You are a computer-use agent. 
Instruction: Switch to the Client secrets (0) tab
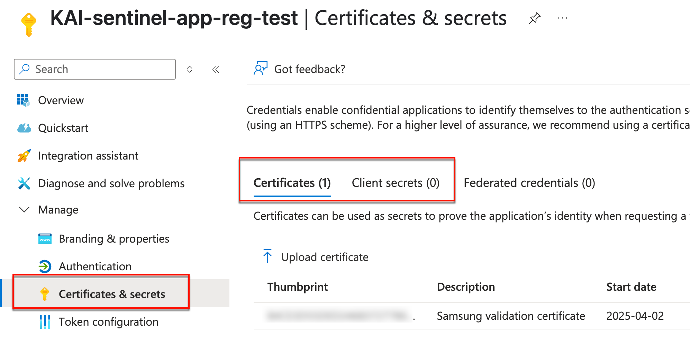click(x=396, y=183)
